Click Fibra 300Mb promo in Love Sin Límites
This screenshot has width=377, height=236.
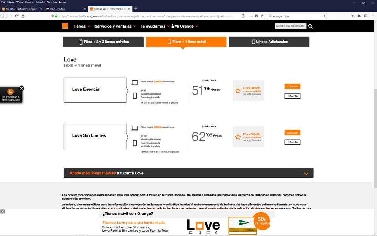pos(249,137)
